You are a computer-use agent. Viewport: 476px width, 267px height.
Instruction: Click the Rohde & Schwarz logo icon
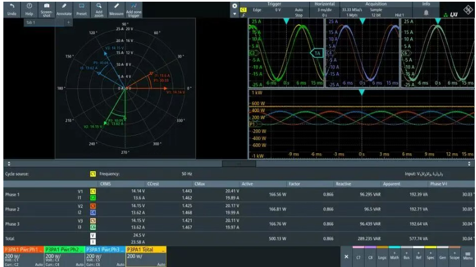coord(468,10)
